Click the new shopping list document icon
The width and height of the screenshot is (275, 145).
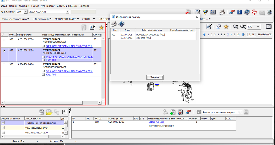click(x=42, y=112)
